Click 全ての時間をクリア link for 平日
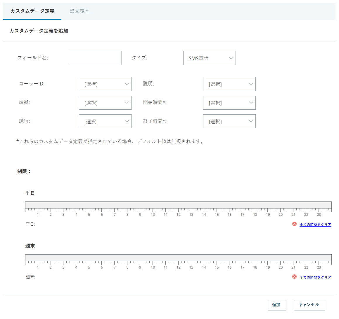 coord(315,225)
